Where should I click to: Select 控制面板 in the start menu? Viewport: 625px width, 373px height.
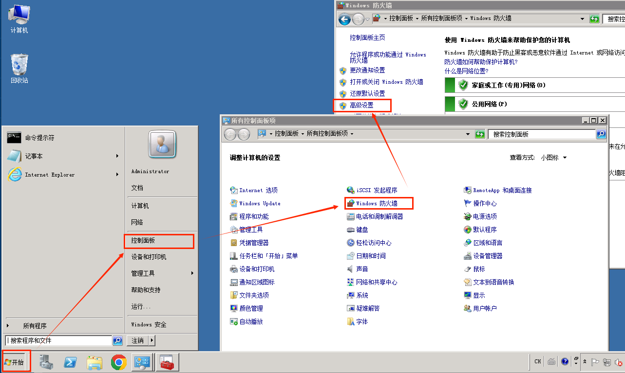click(143, 241)
